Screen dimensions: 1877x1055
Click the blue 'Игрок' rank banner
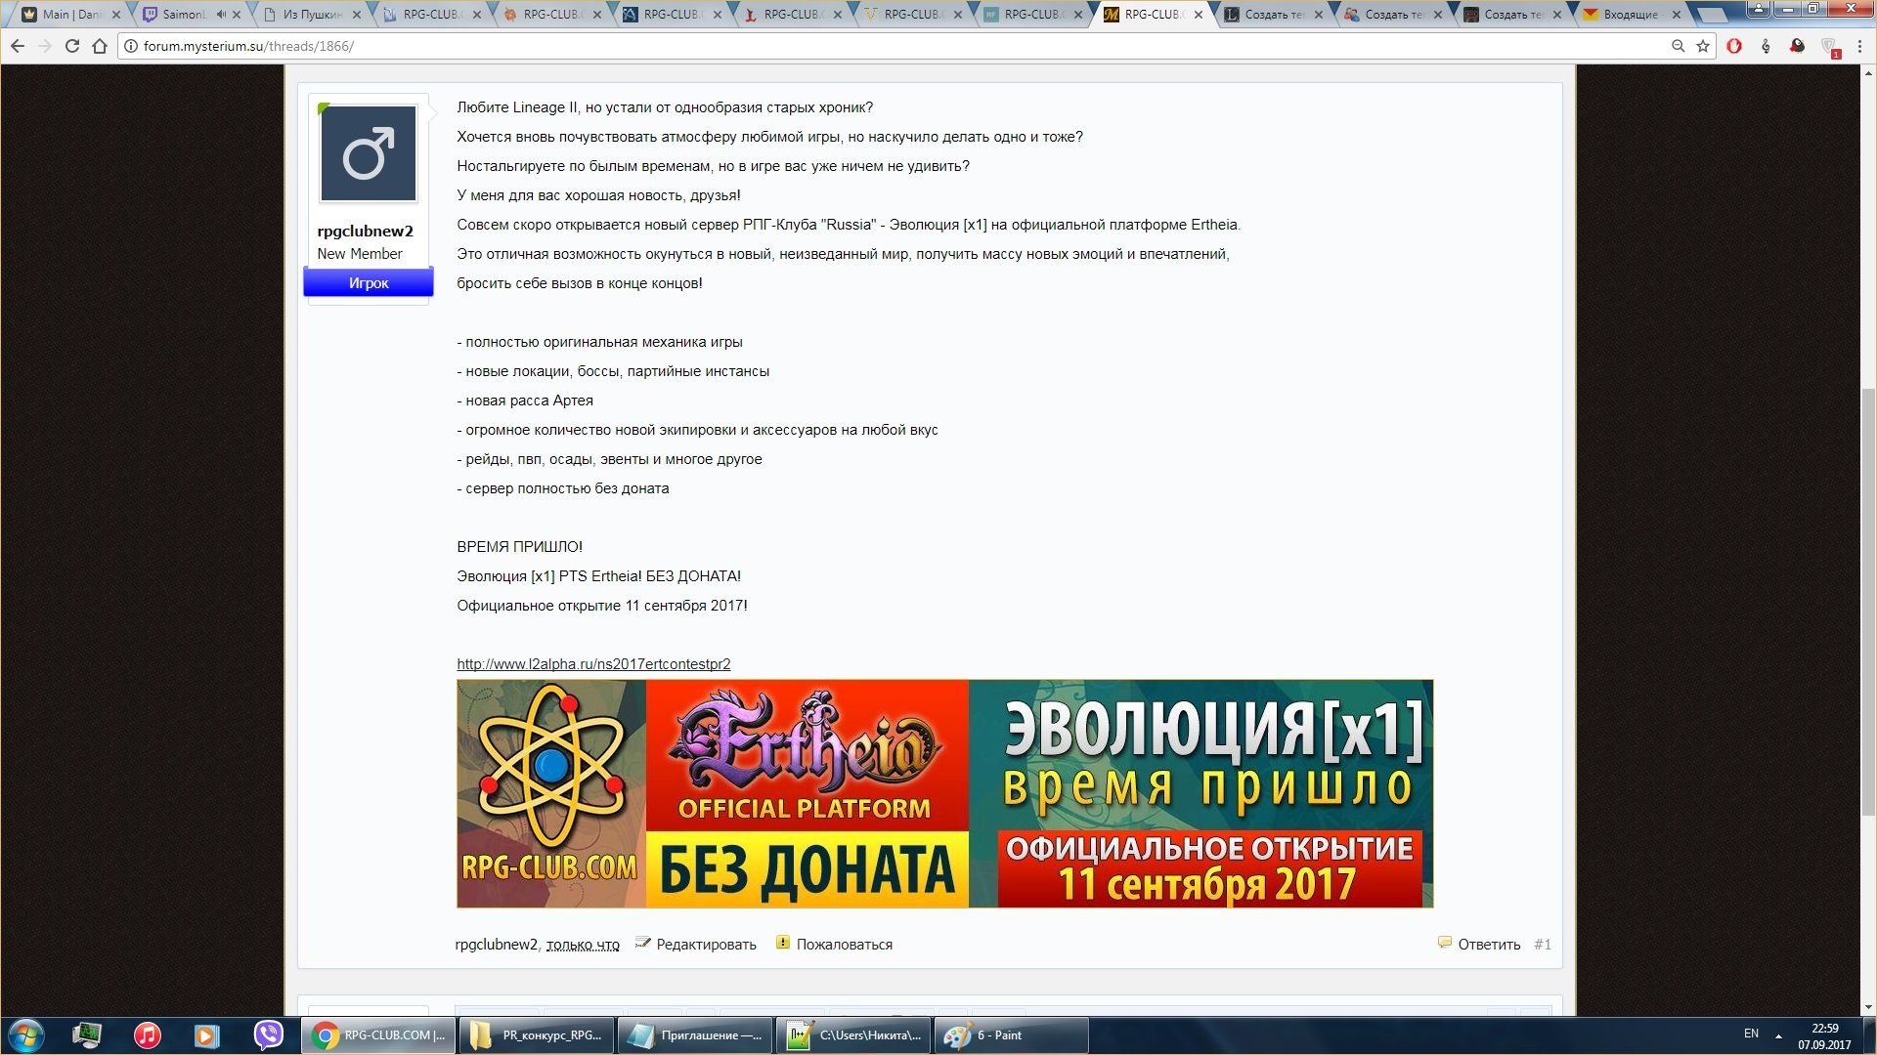coord(369,282)
